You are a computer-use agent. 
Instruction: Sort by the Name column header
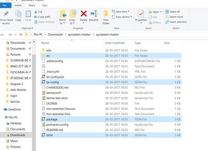(45, 43)
